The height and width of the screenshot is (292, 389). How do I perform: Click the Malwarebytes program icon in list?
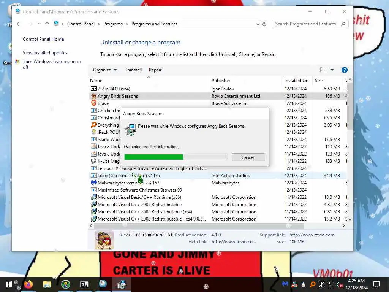point(93,182)
